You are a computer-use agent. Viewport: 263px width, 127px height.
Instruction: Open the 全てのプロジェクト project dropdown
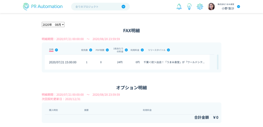click(100, 7)
